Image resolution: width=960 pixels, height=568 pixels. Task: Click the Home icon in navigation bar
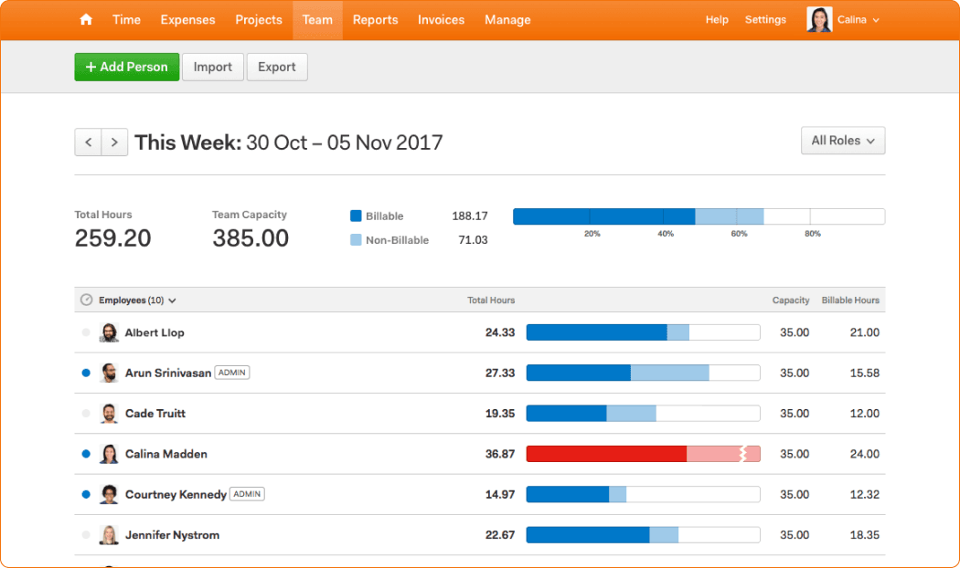86,20
